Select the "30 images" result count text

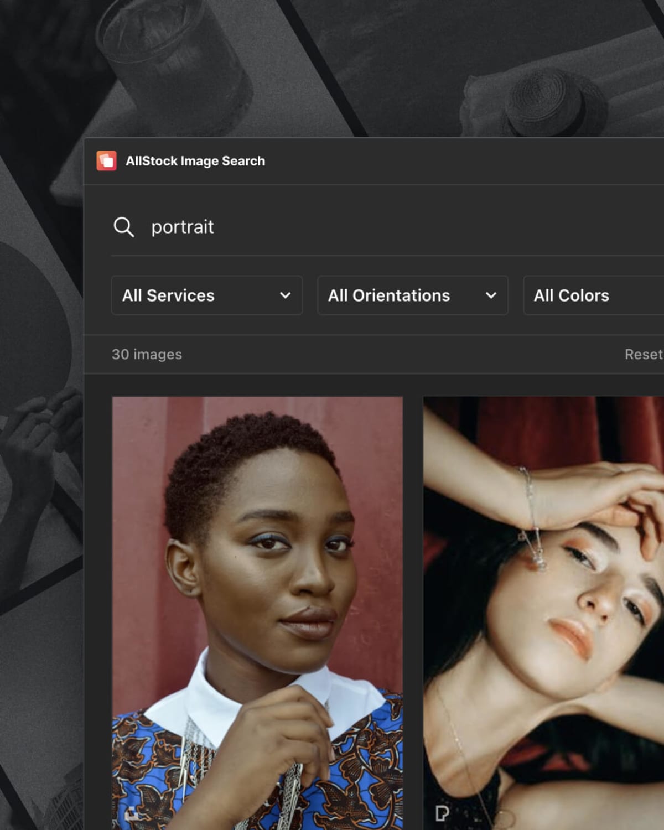pos(147,354)
